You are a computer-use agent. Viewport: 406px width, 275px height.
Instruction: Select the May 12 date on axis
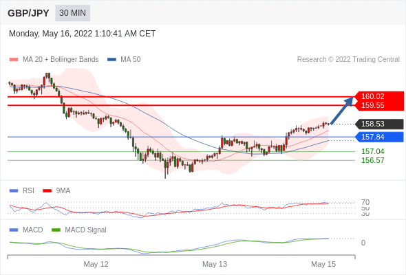[96, 264]
